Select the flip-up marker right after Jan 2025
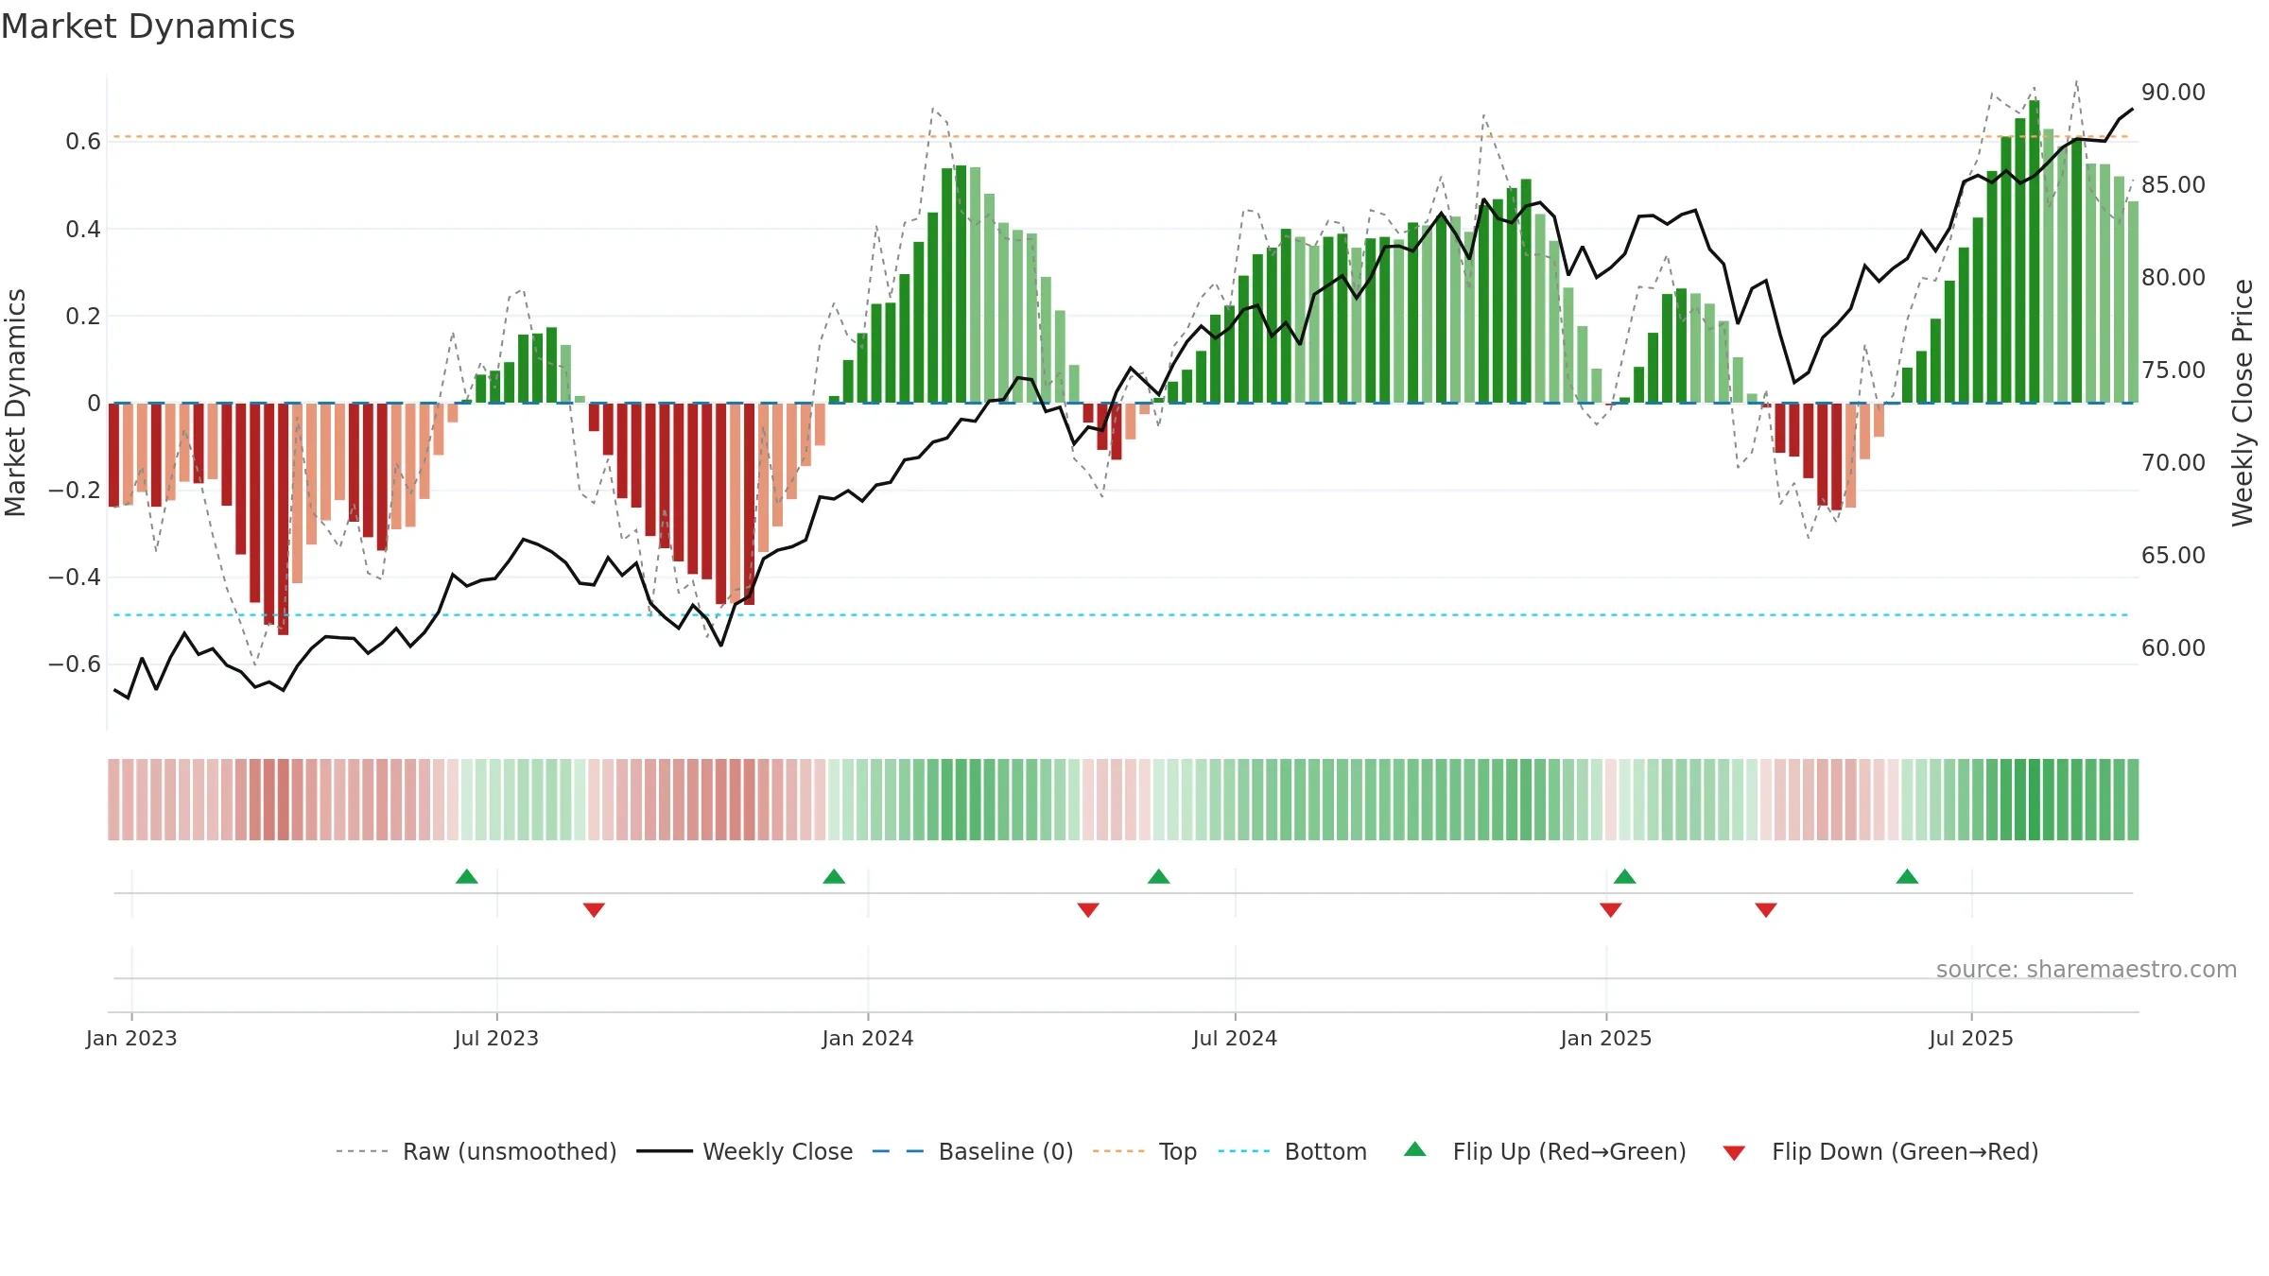Screen dimensions: 2269x1276 coord(1625,876)
